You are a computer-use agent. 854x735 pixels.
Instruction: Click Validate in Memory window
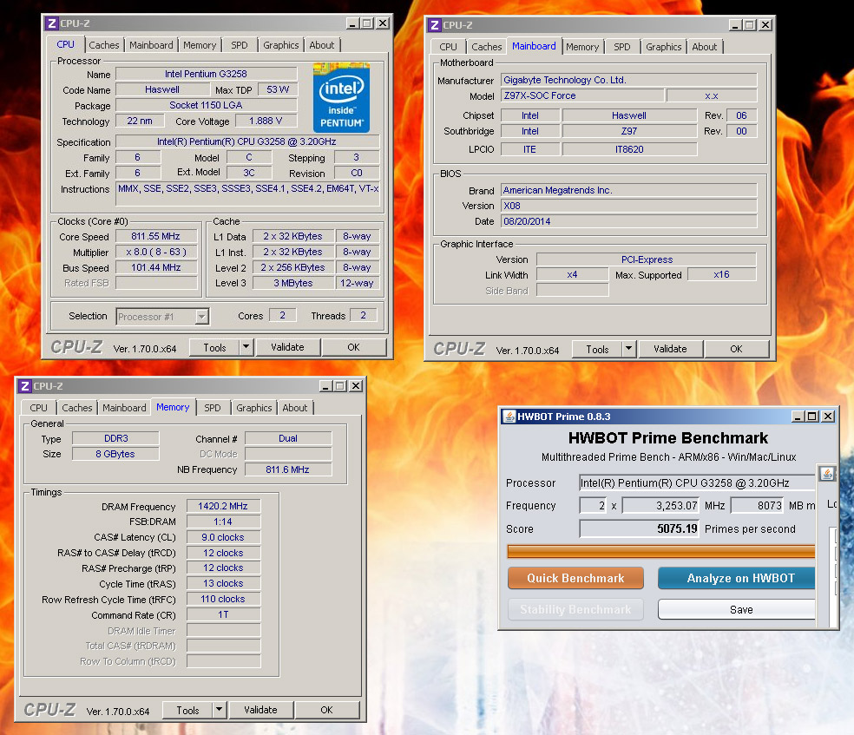(x=261, y=710)
